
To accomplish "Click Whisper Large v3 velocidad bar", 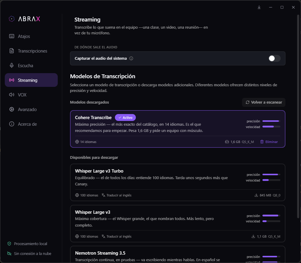I will [271, 221].
